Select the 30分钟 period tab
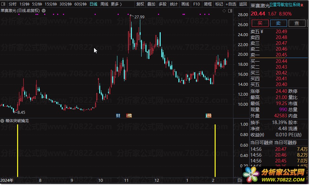This screenshot has width=310, height=185. click(66, 4)
